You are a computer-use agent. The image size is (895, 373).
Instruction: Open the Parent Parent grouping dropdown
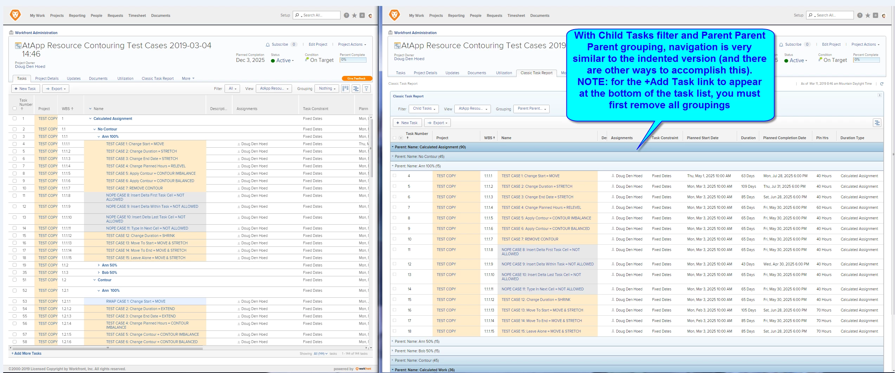coord(531,109)
